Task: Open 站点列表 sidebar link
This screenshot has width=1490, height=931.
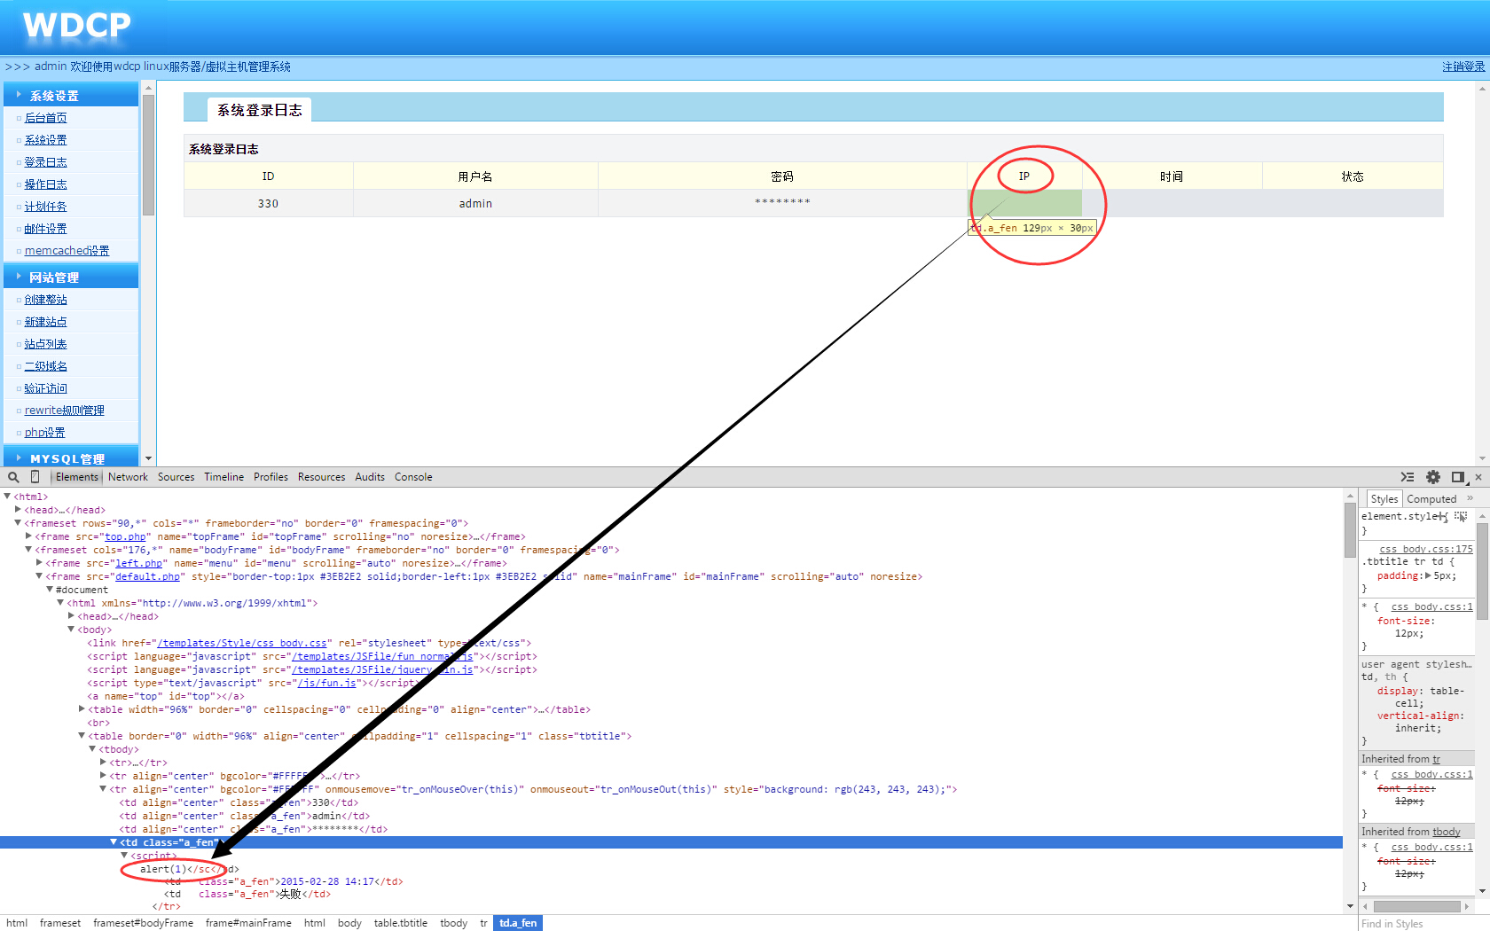Action: 45,344
